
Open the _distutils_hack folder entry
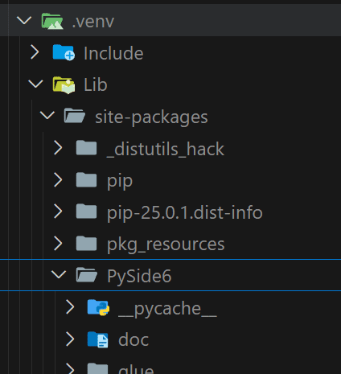(x=170, y=148)
